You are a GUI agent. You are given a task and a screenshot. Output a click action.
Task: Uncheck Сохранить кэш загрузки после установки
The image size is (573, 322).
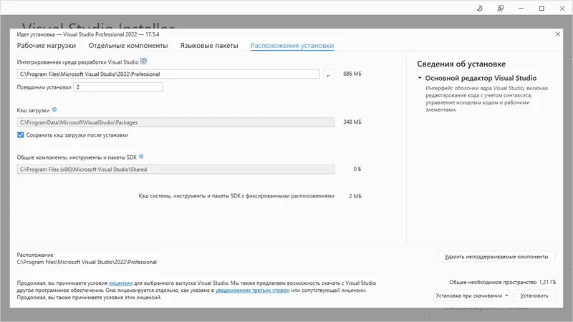[21, 135]
